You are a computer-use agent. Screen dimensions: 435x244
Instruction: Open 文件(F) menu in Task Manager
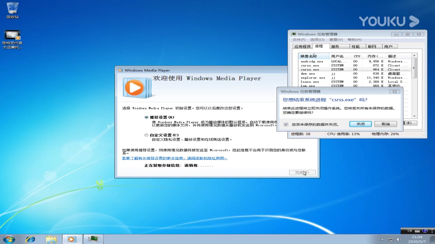click(299, 40)
